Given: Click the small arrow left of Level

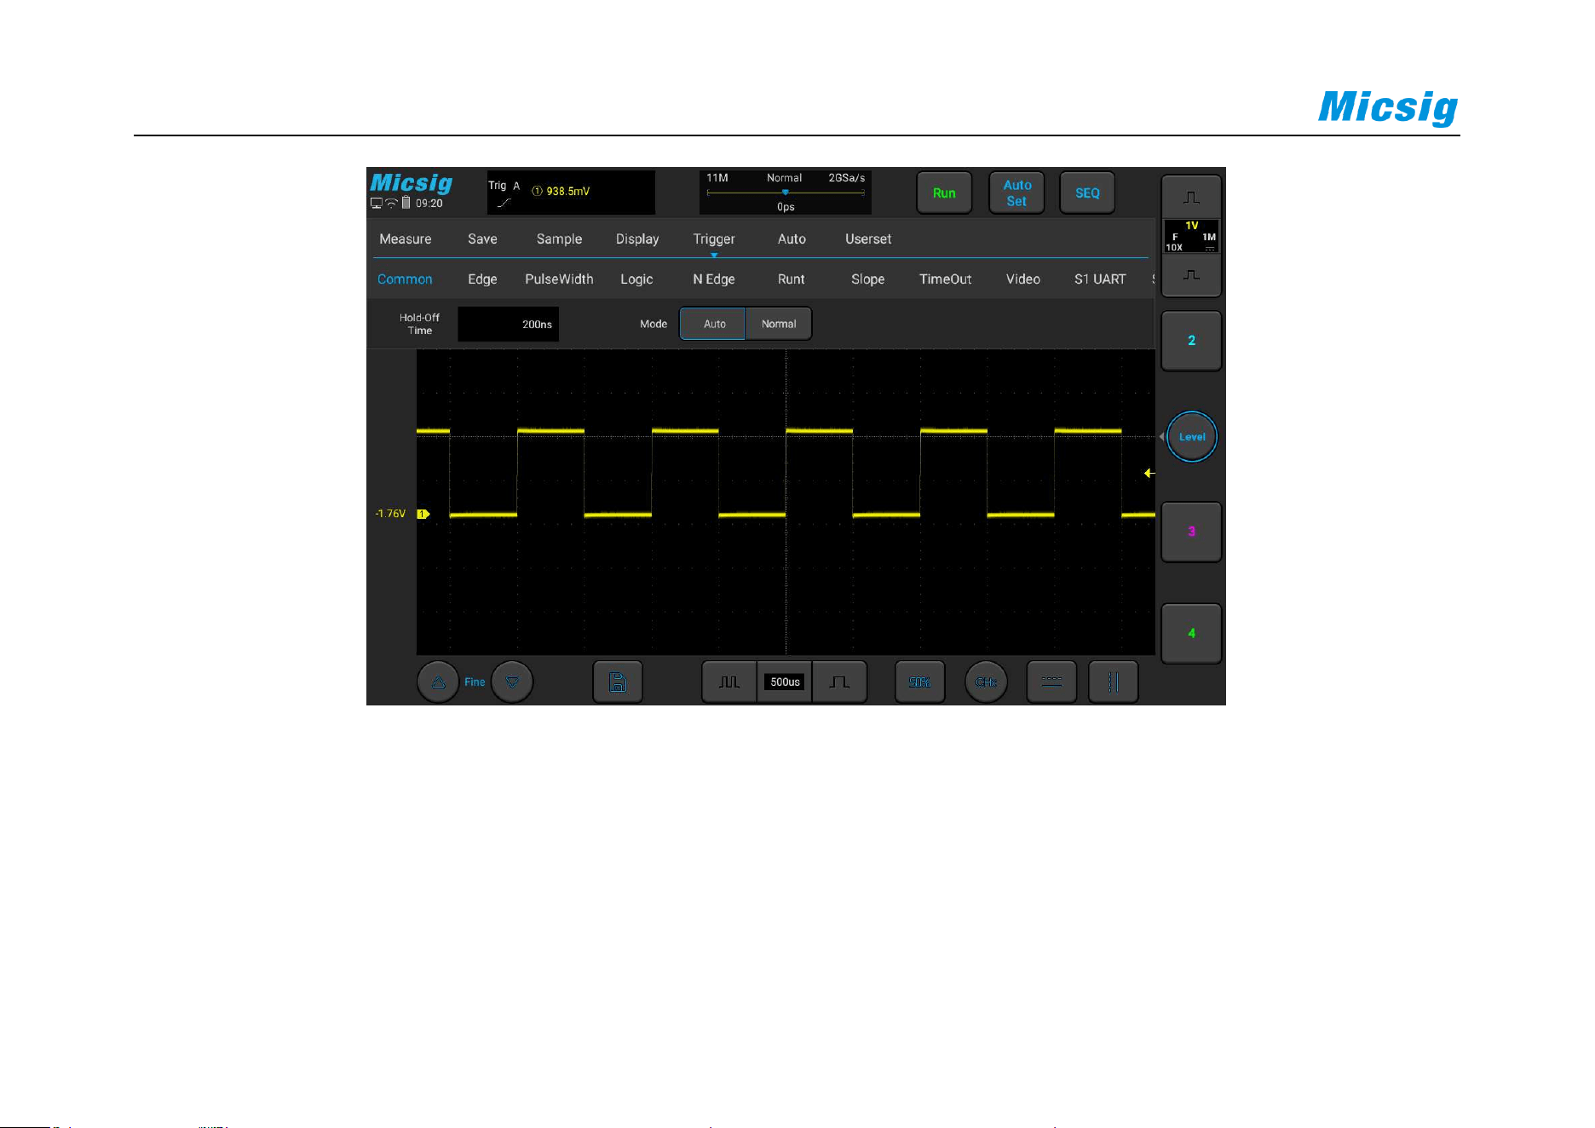Looking at the screenshot, I should pos(1161,437).
